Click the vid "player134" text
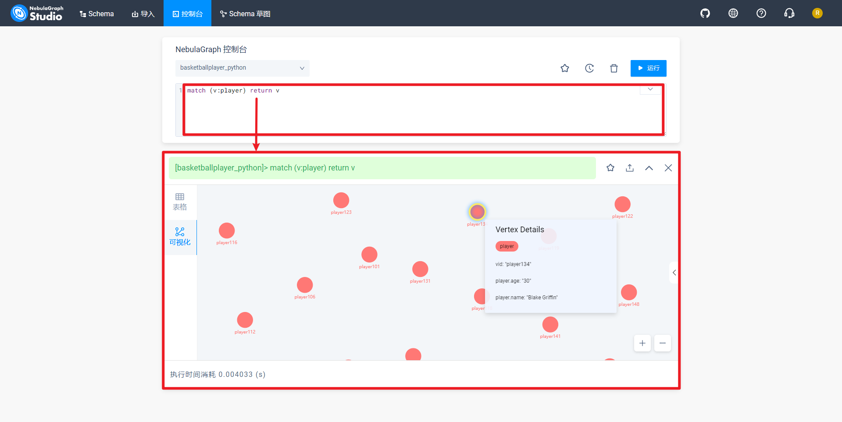Screen dimensions: 842x422 click(513, 264)
